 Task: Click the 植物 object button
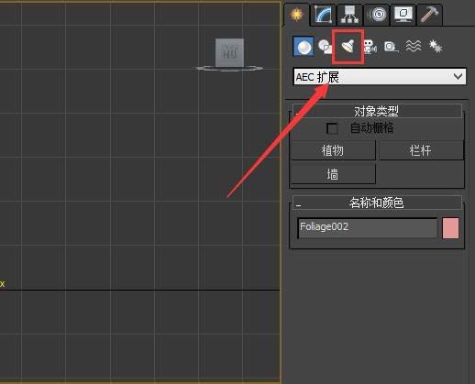(x=333, y=150)
